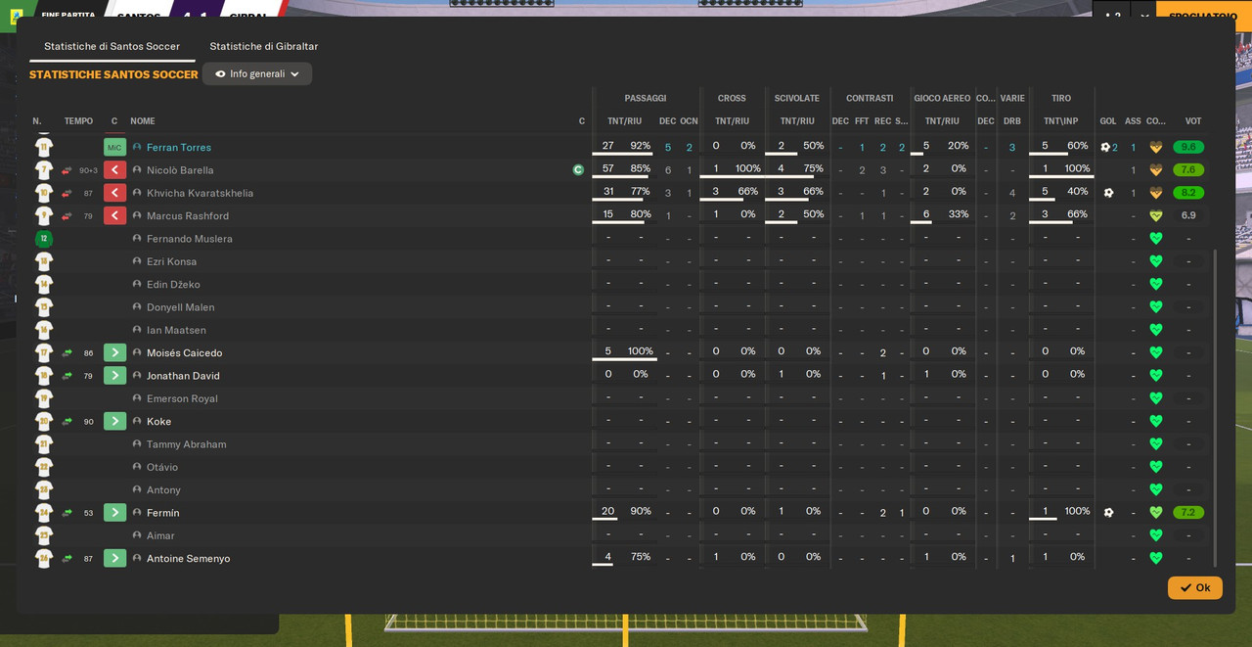Click the green substituted-on arrow for Antoine Semenyo

pyautogui.click(x=114, y=558)
